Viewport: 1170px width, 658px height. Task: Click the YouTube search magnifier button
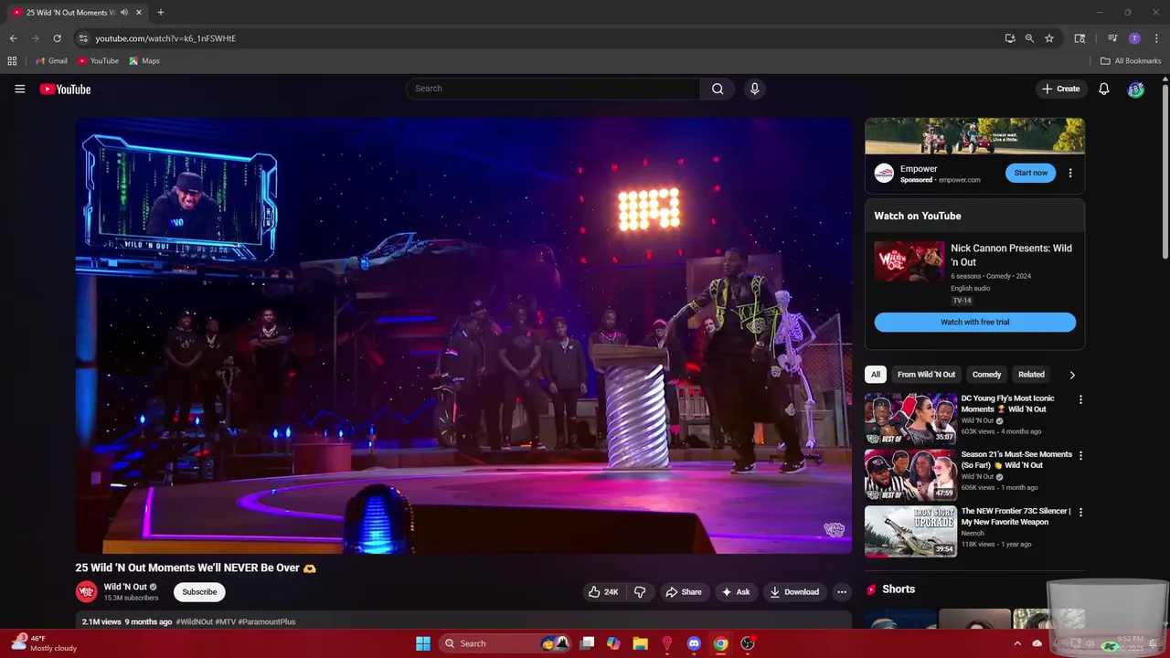click(x=718, y=89)
